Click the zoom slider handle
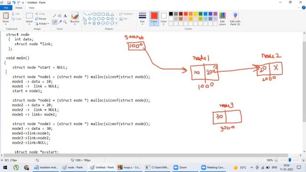This screenshot has height=172, width=306. tap(290, 160)
